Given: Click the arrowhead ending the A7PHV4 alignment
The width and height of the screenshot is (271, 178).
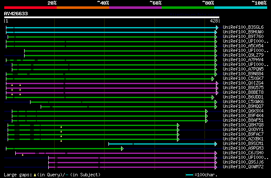Looking at the screenshot, I should pos(216,60).
